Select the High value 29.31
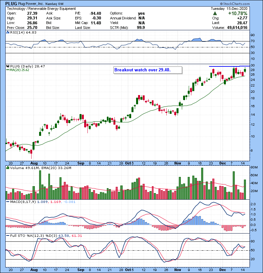The height and width of the screenshot is (273, 263). coord(32,18)
